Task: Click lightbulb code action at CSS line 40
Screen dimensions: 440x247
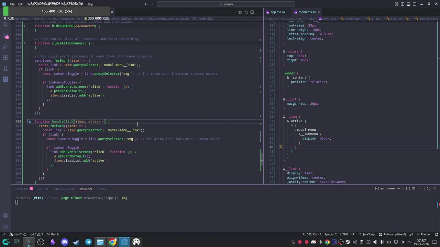Action: (281, 147)
